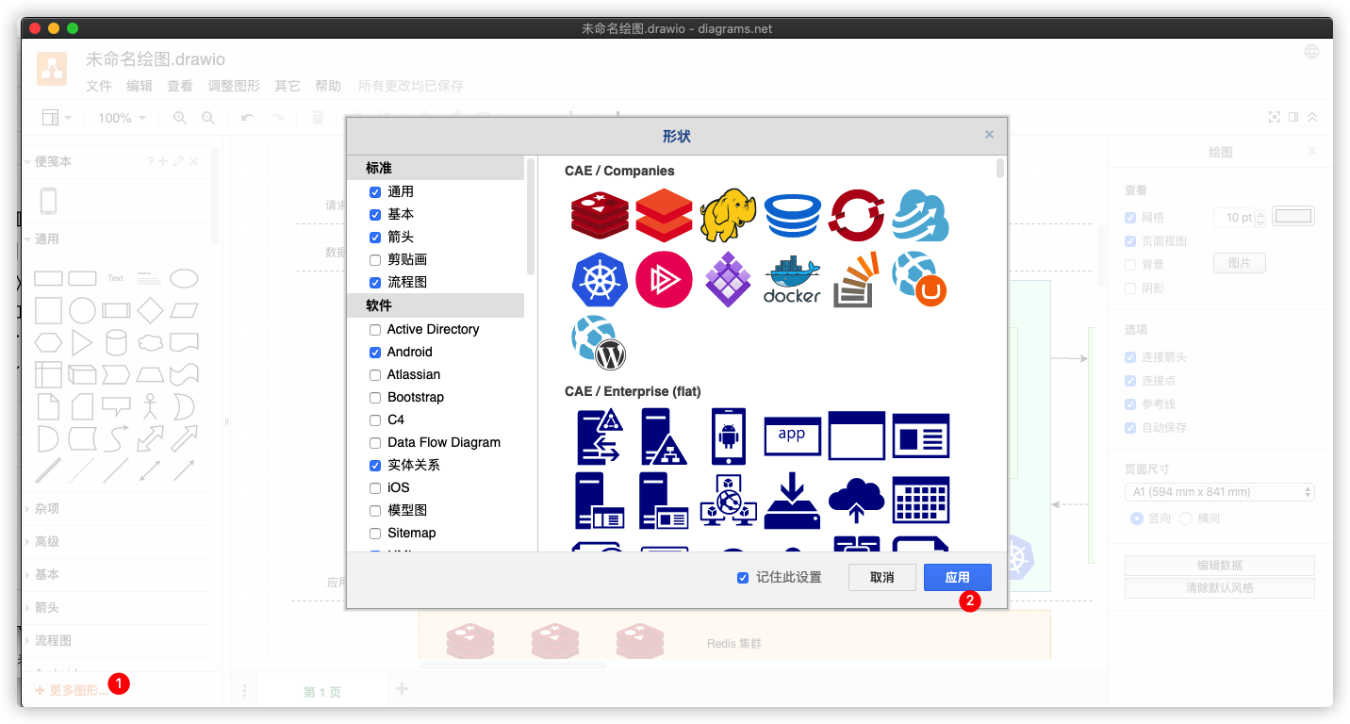Select the Docker whale icon

(791, 280)
